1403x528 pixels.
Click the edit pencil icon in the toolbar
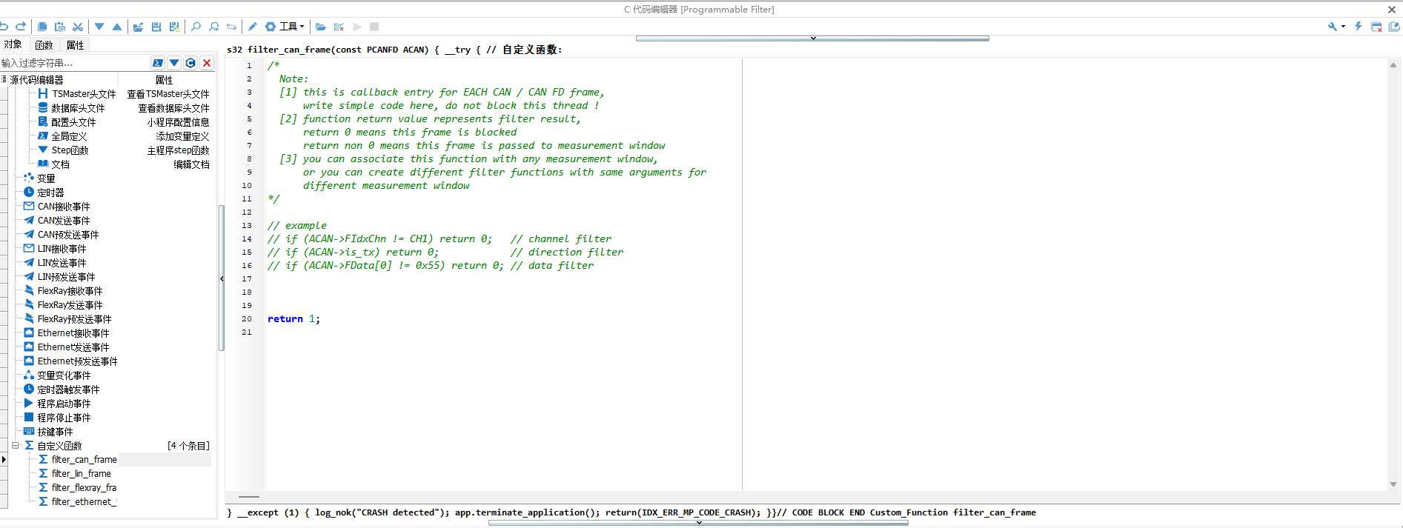(252, 27)
